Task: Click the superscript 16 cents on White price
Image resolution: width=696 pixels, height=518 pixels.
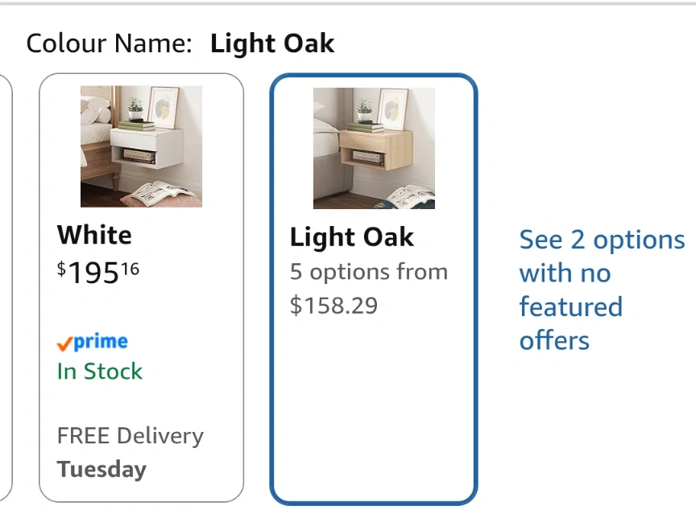Action: (x=130, y=269)
